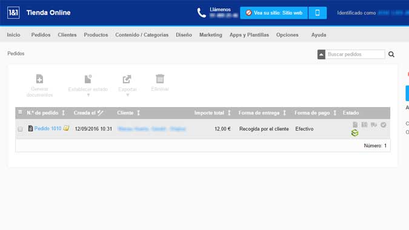
Task: Click the 1&1 logo icon
Action: (13, 13)
